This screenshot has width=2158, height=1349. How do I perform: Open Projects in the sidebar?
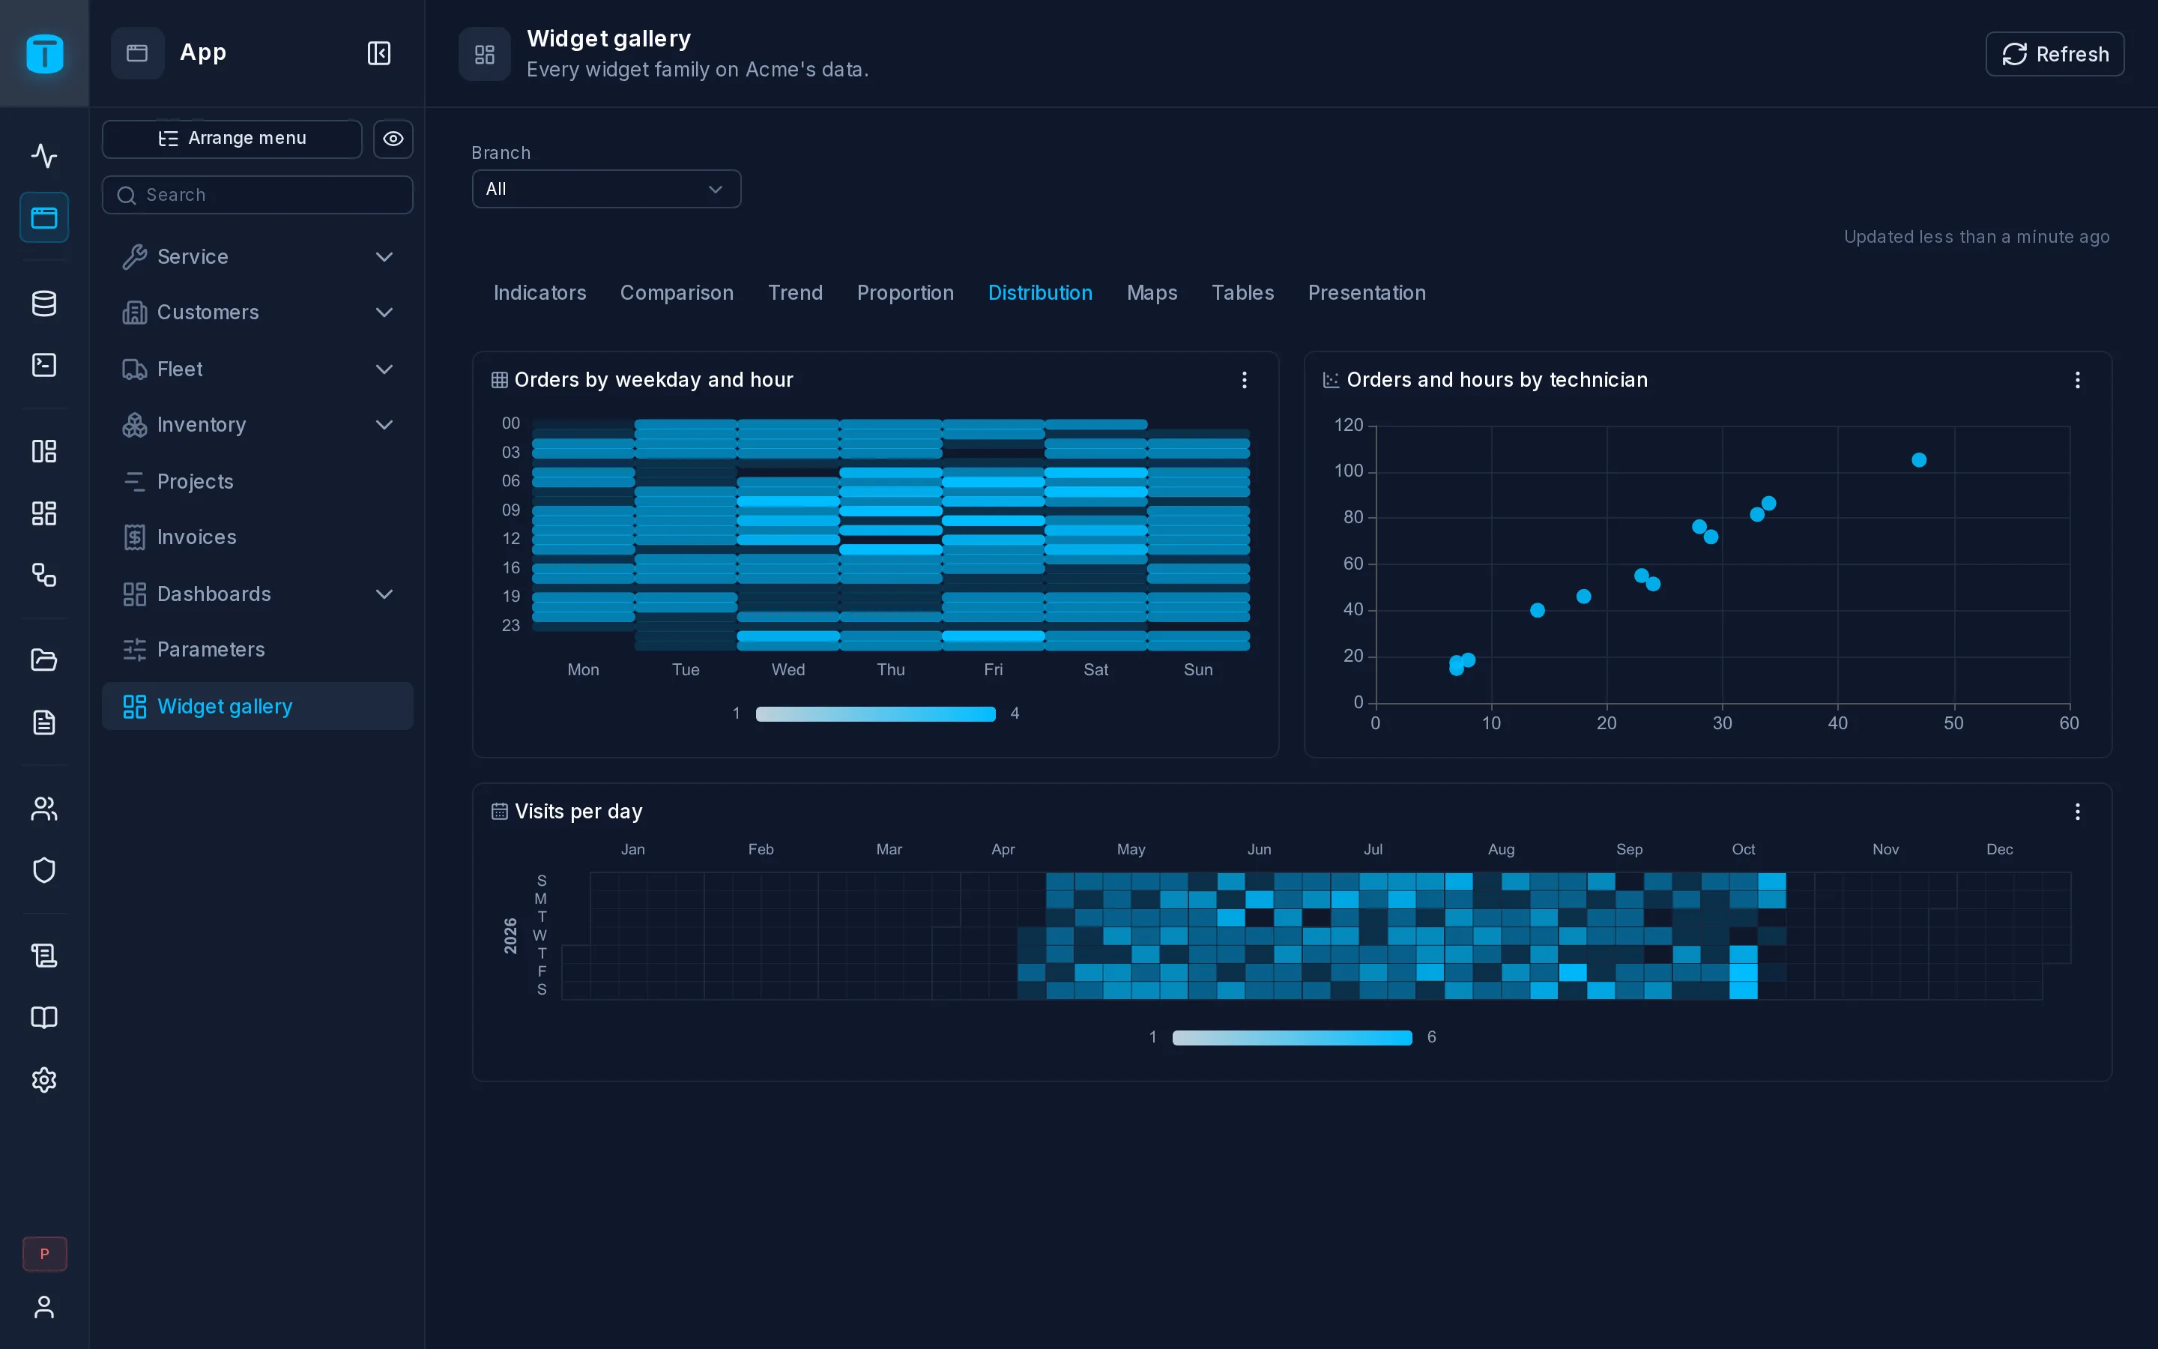258,482
